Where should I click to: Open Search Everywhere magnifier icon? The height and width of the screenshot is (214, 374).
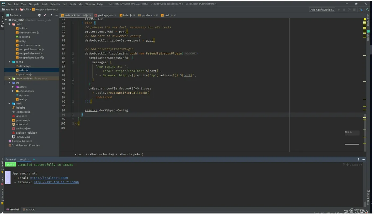[367, 10]
